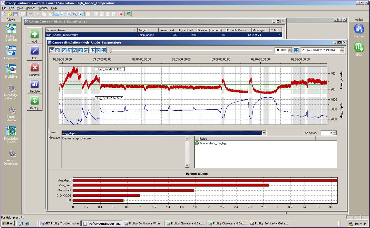Click the Add scenario button
The image size is (370, 228).
(34, 36)
